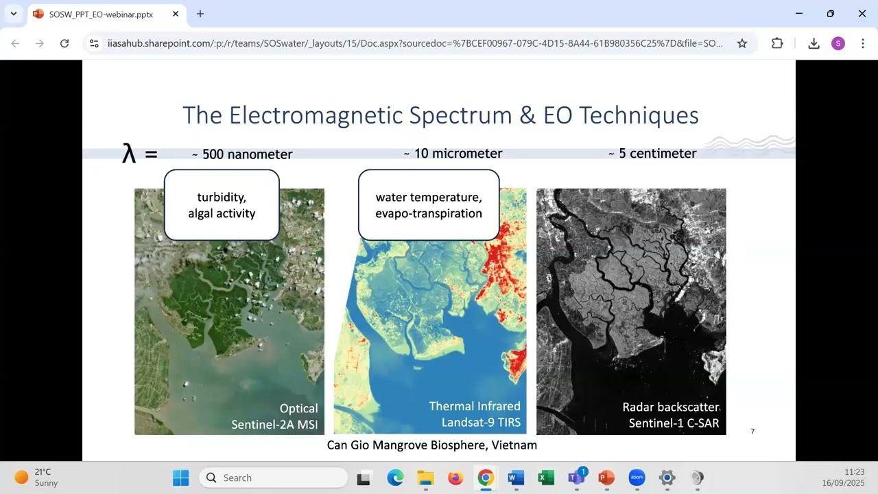Switch to Google Chrome in the taskbar
The width and height of the screenshot is (878, 494).
tap(486, 478)
